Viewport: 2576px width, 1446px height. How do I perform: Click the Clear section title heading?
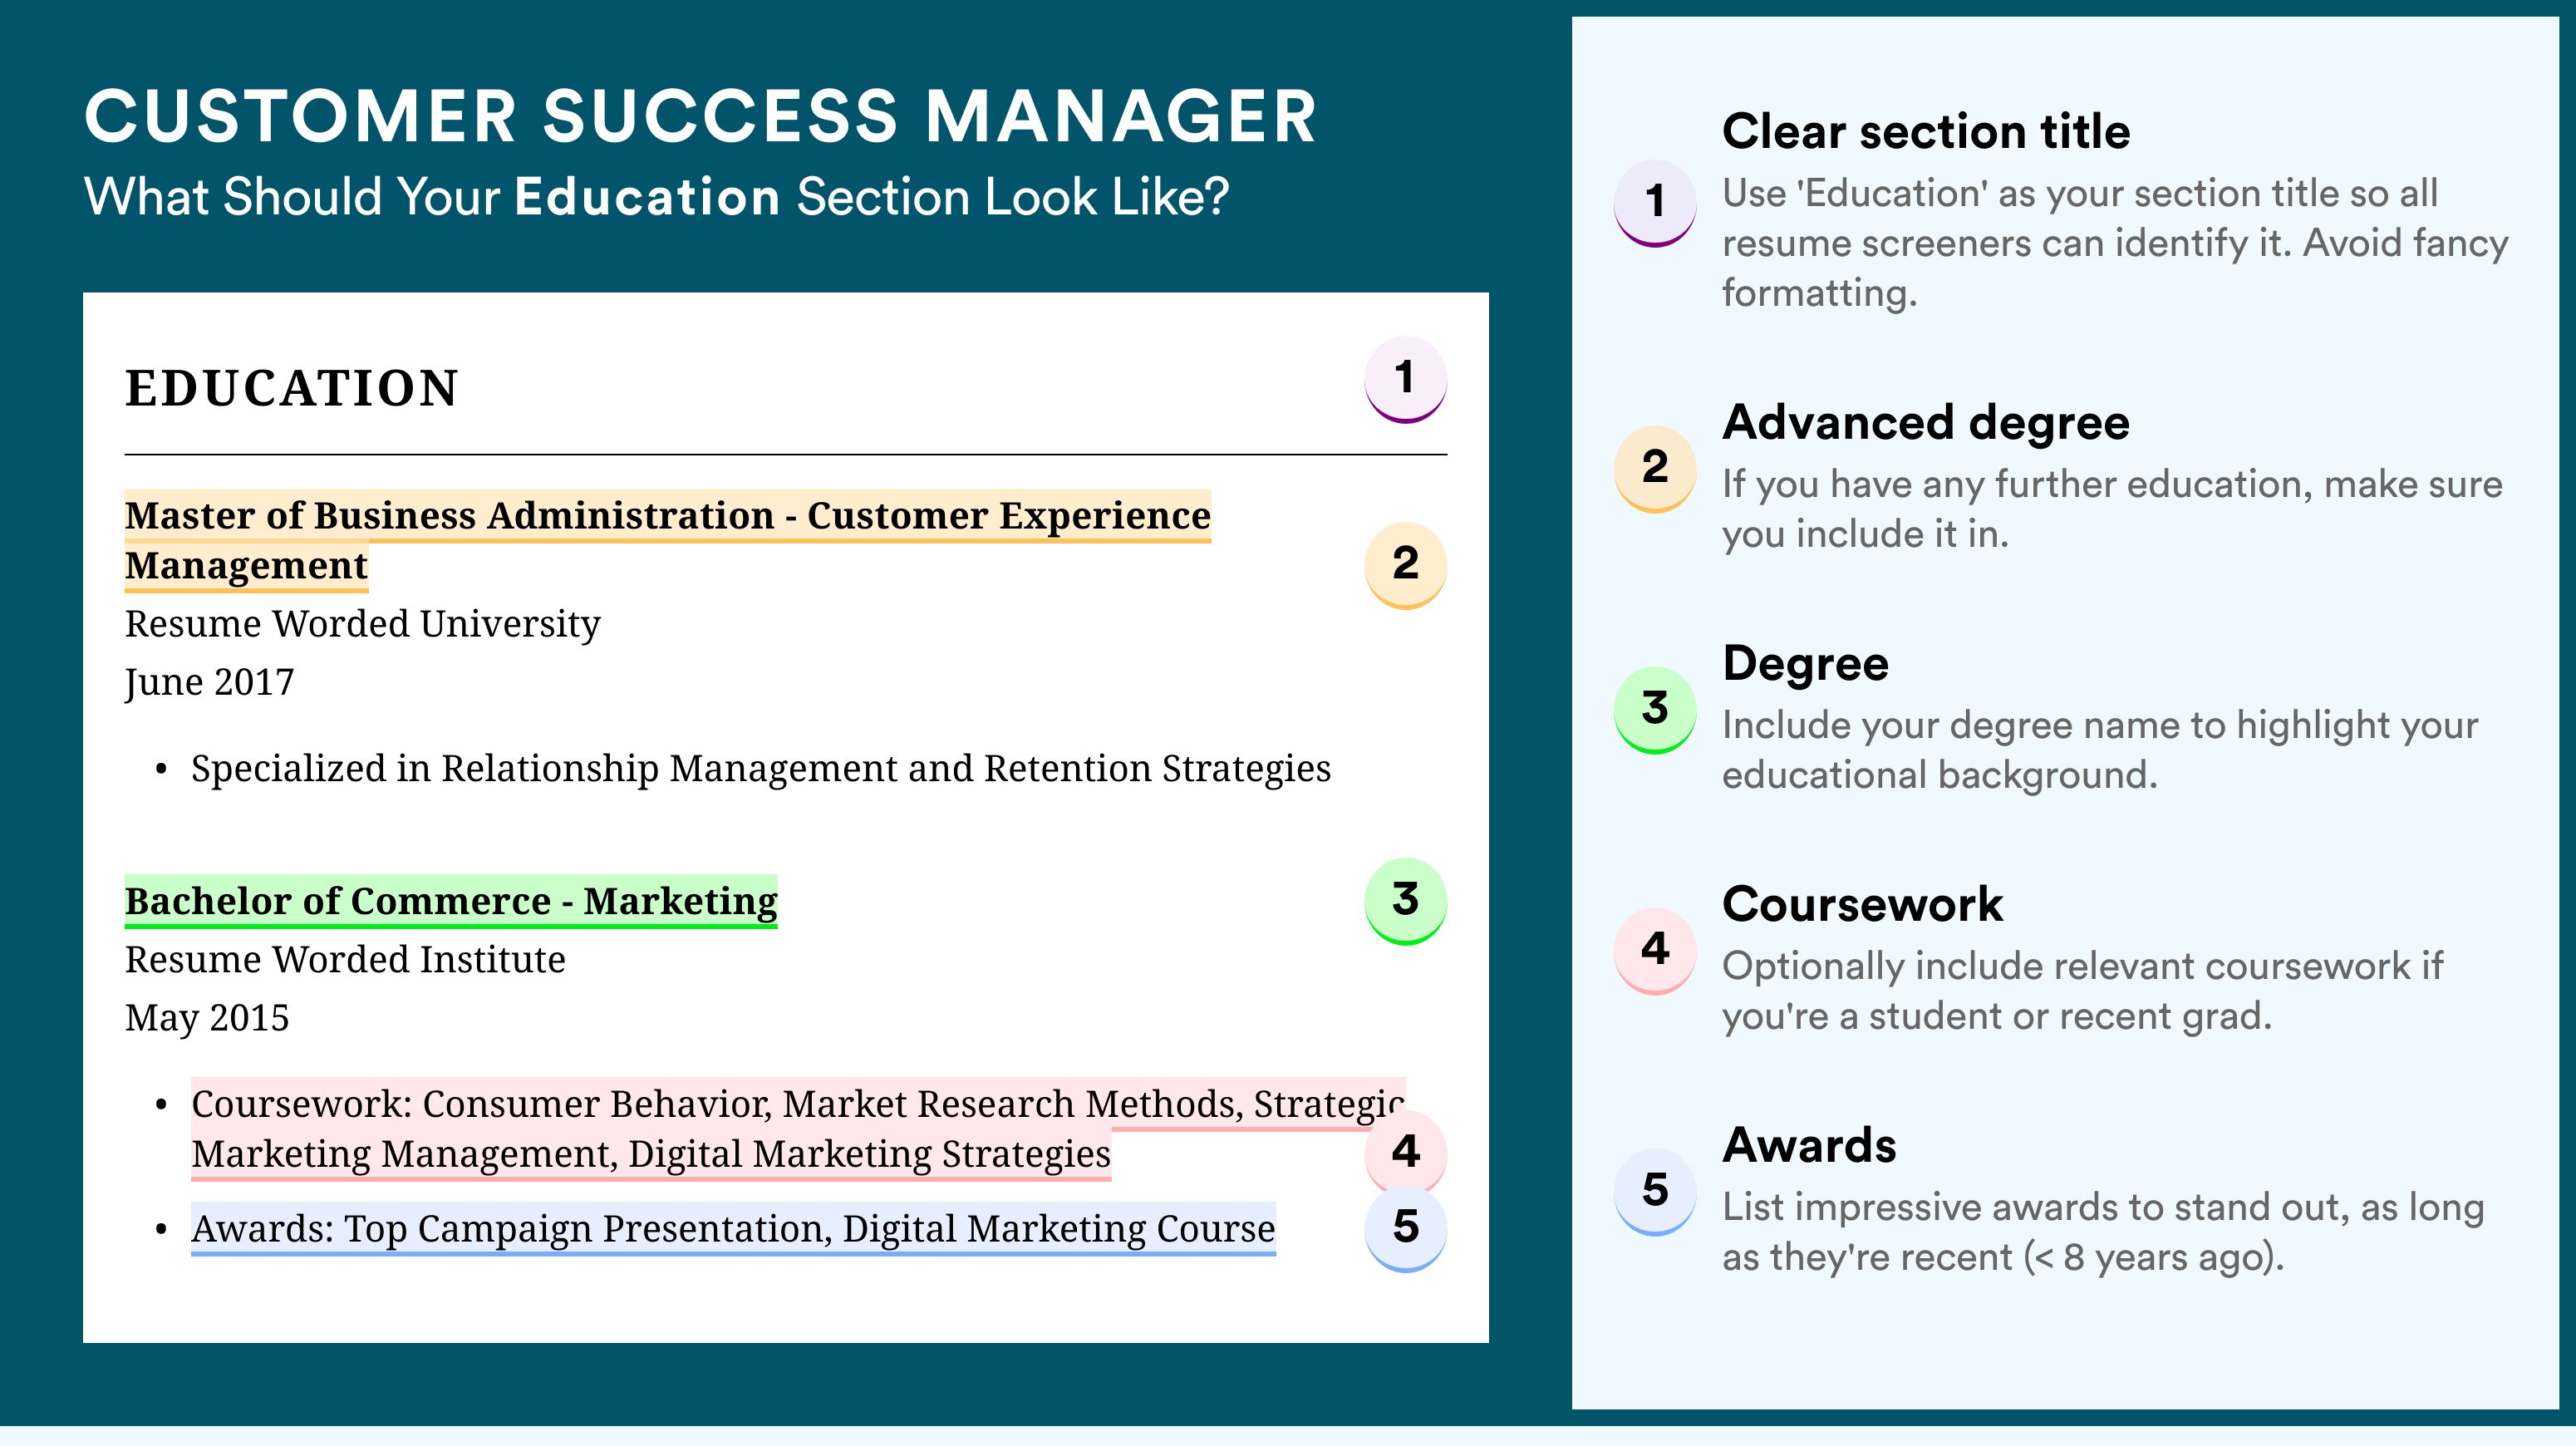[1926, 132]
